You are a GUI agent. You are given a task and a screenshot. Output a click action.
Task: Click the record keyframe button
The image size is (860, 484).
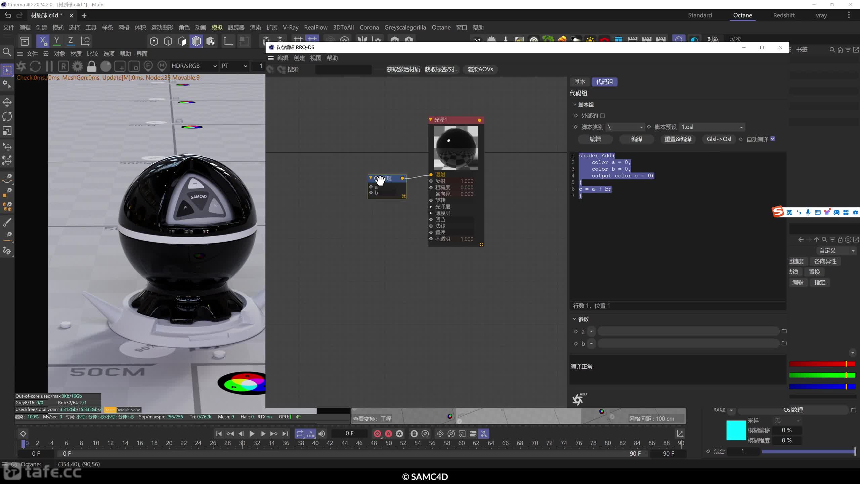tap(377, 434)
